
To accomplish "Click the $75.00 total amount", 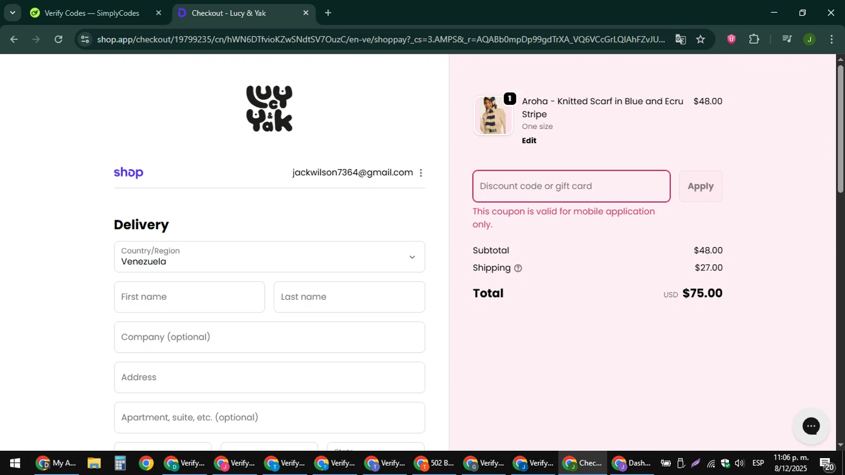I will 702,293.
